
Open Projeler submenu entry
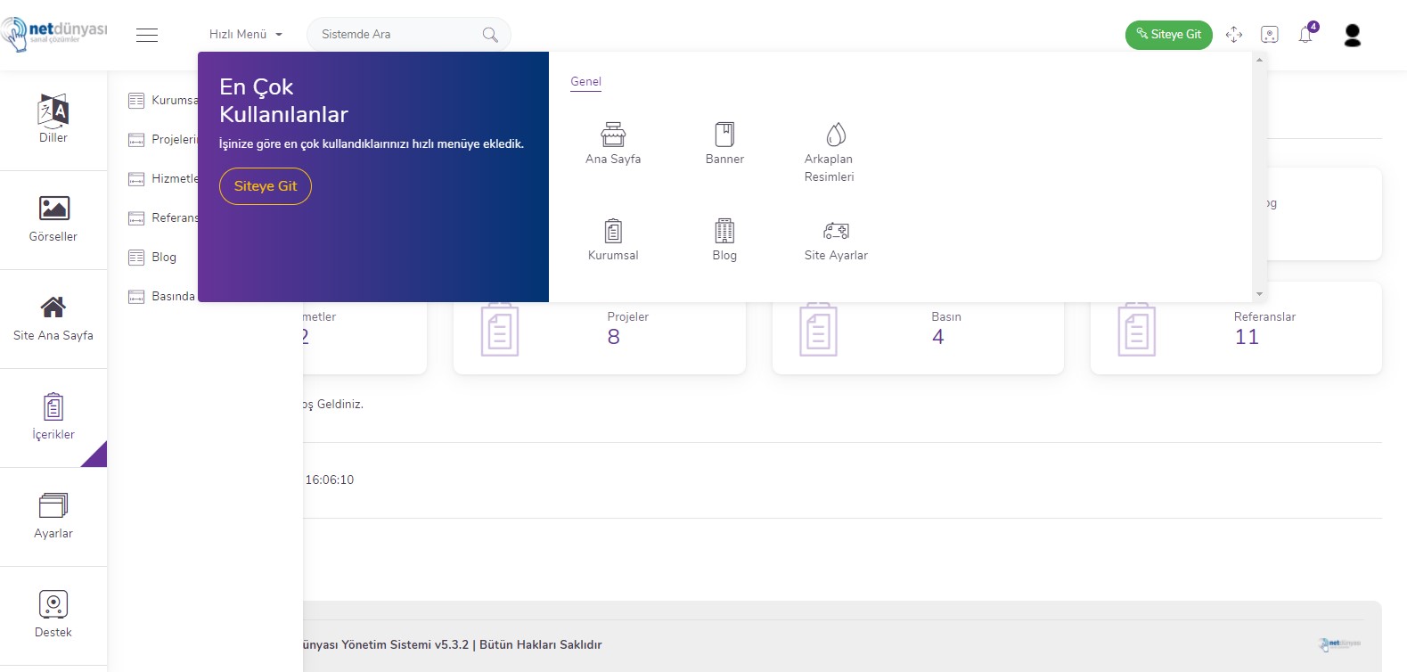coord(162,140)
